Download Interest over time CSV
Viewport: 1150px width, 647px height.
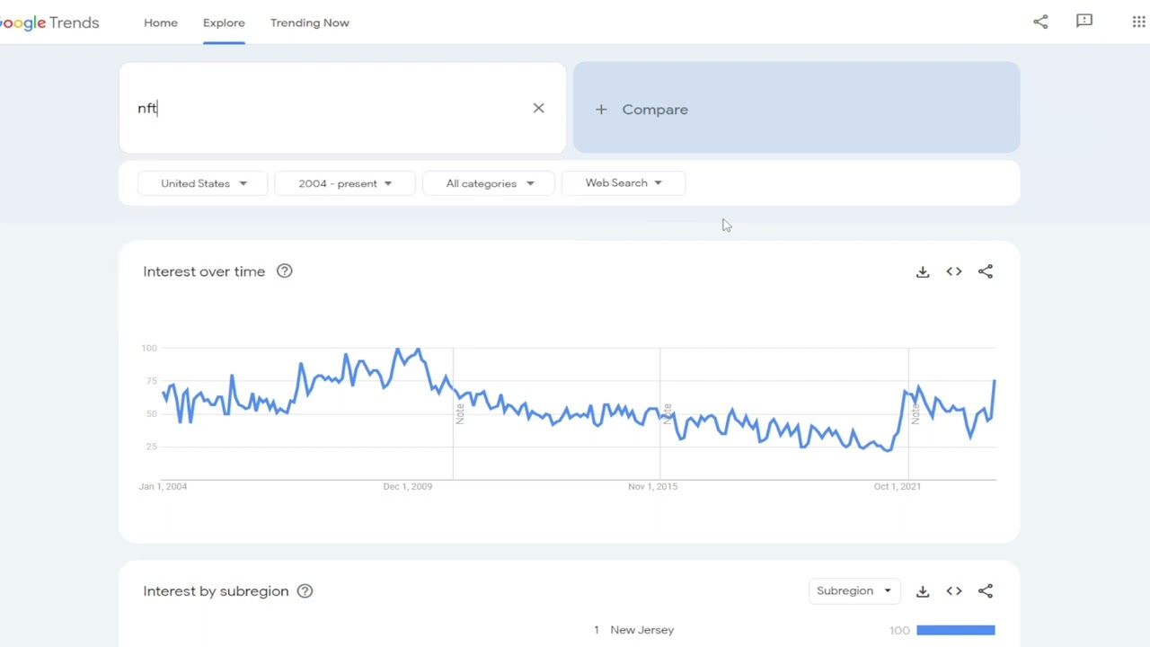(x=923, y=271)
